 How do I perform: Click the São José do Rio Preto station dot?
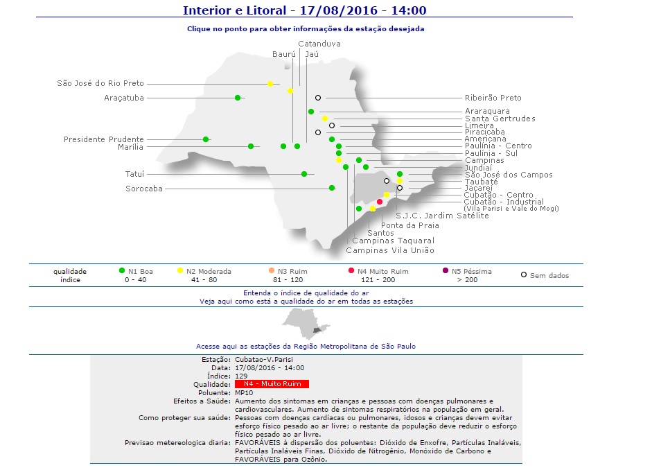pyautogui.click(x=270, y=84)
